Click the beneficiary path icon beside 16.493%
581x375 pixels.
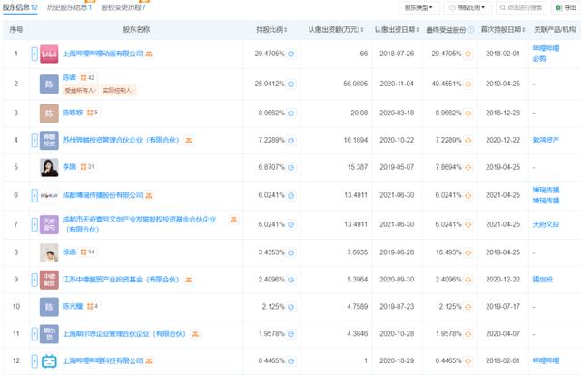pyautogui.click(x=468, y=252)
